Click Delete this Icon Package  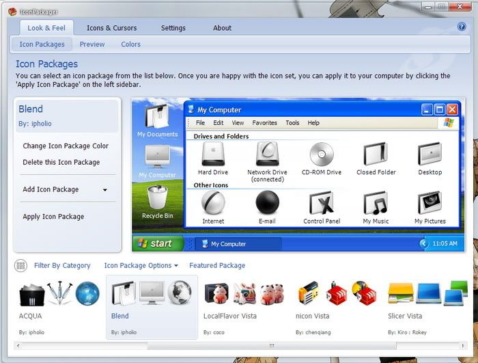61,162
